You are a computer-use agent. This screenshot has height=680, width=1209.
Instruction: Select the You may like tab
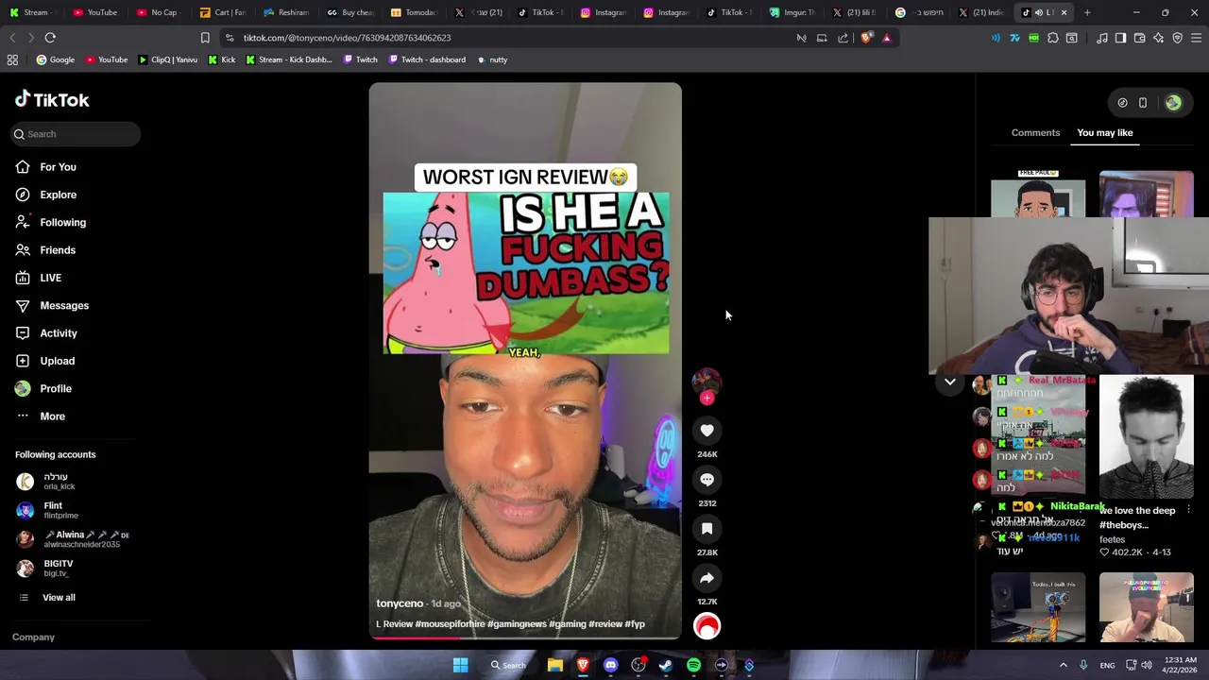1104,132
